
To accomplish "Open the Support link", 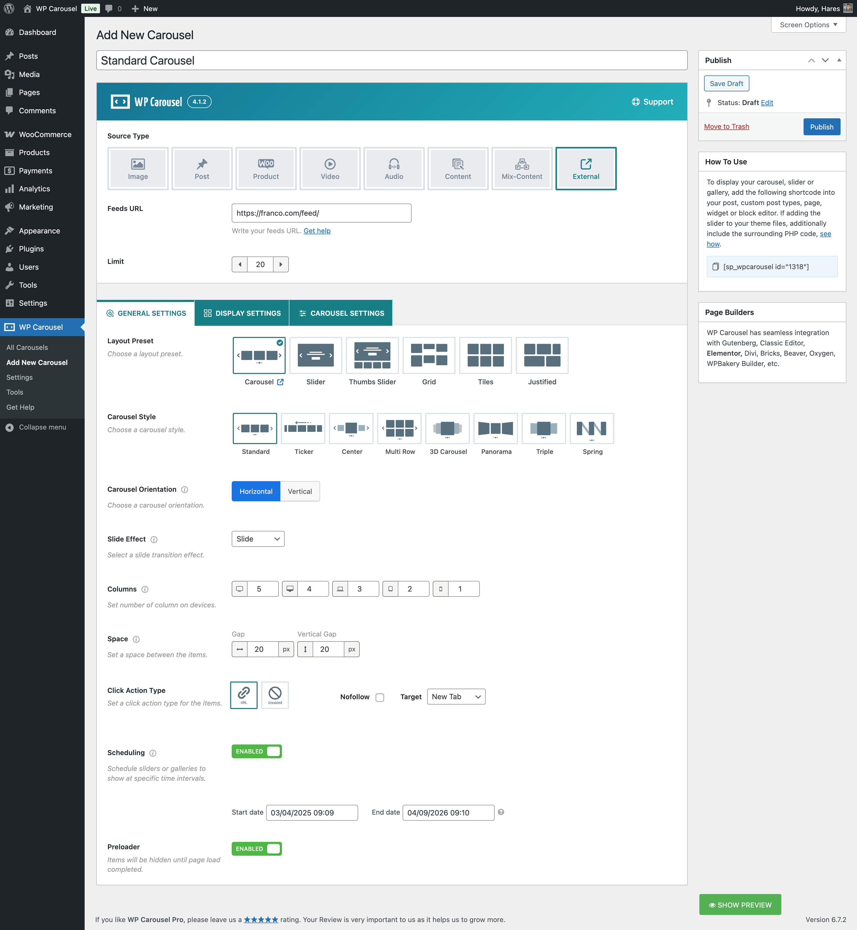I will [x=653, y=102].
